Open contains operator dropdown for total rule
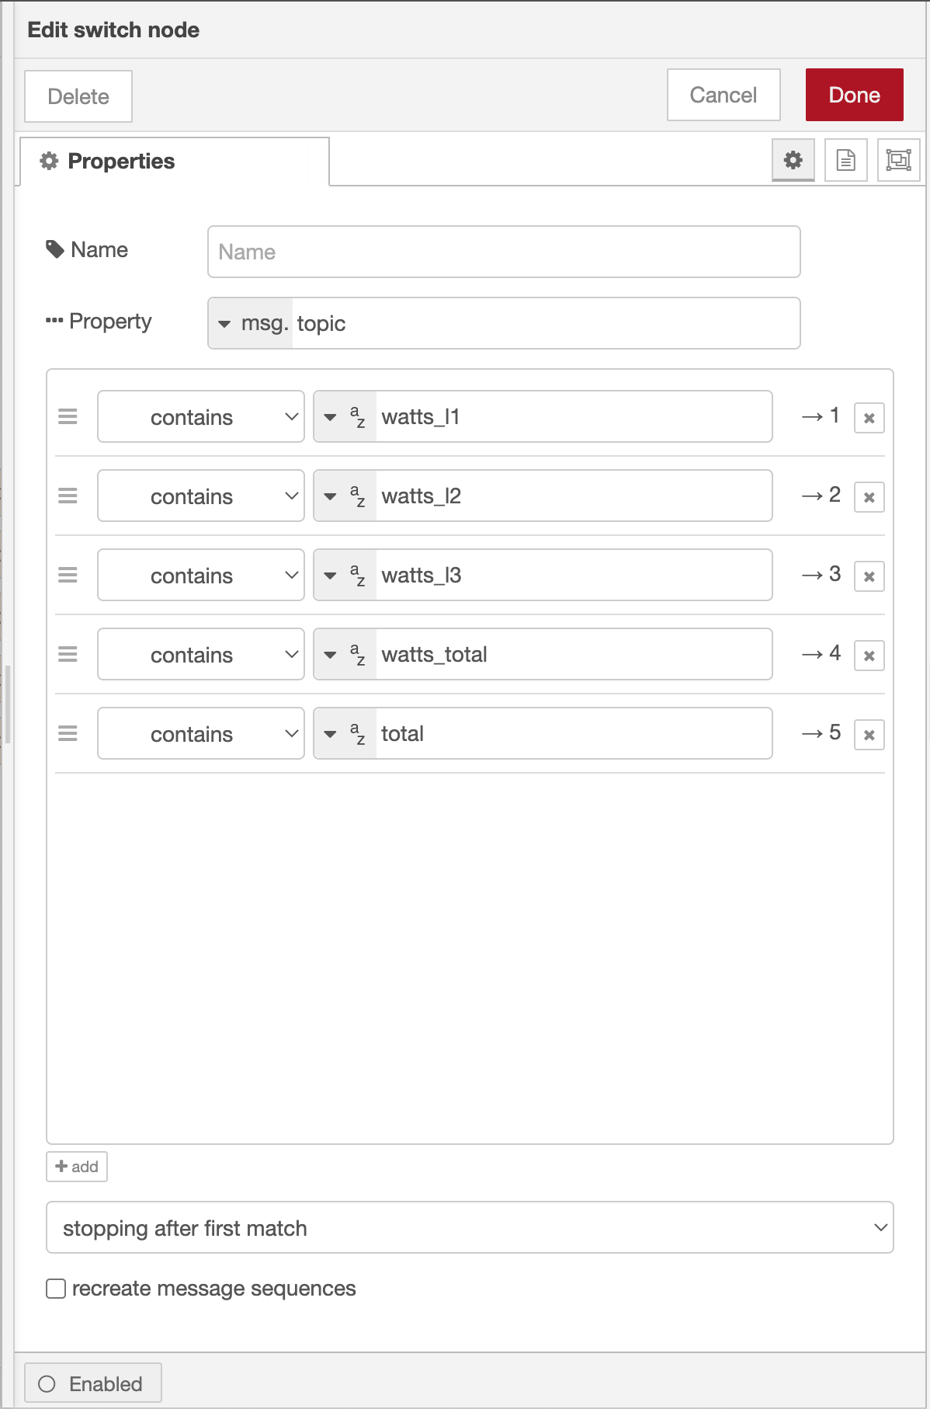The image size is (930, 1409). [201, 733]
